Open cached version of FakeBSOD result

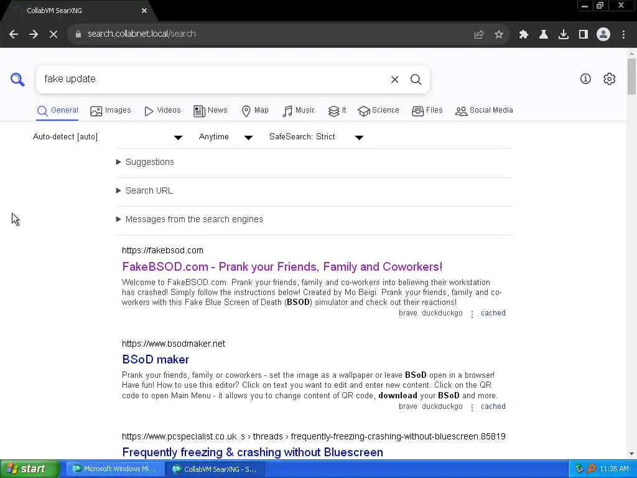(493, 314)
